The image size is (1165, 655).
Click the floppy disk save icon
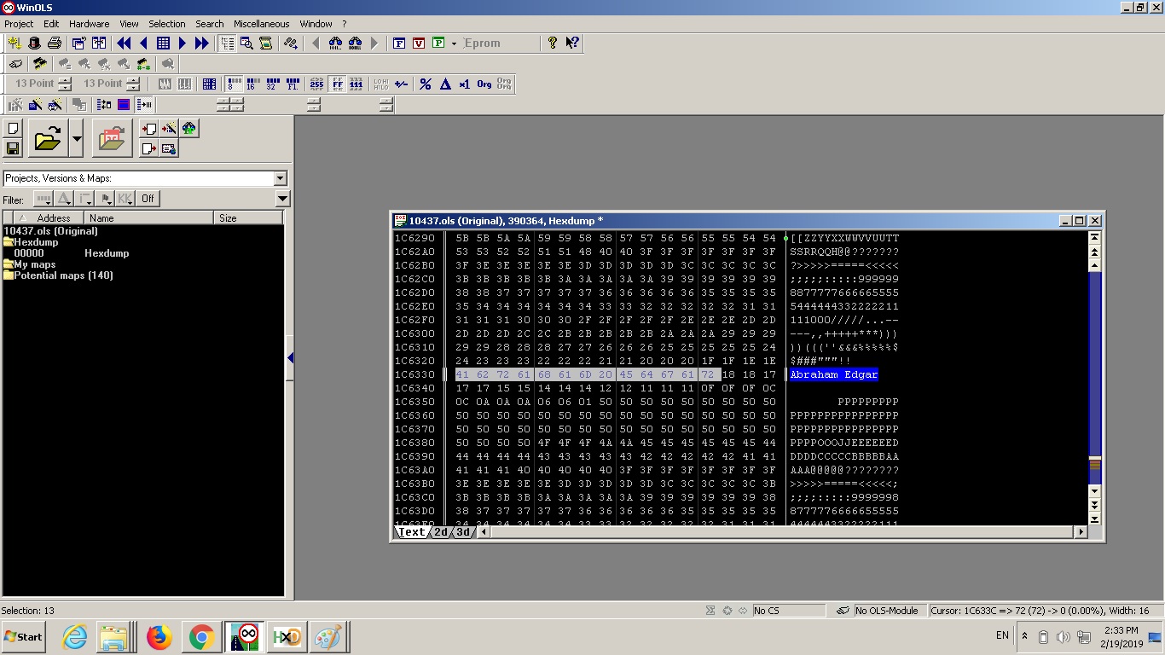[13, 148]
